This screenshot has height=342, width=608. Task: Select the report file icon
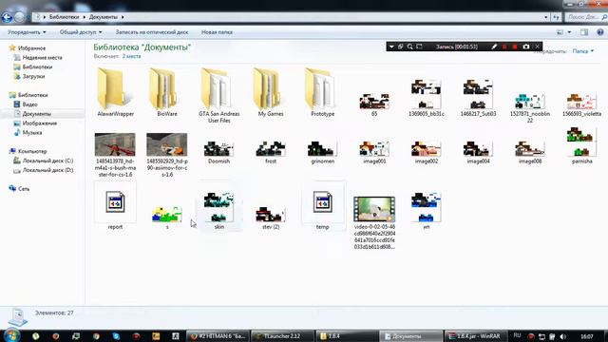(x=115, y=202)
